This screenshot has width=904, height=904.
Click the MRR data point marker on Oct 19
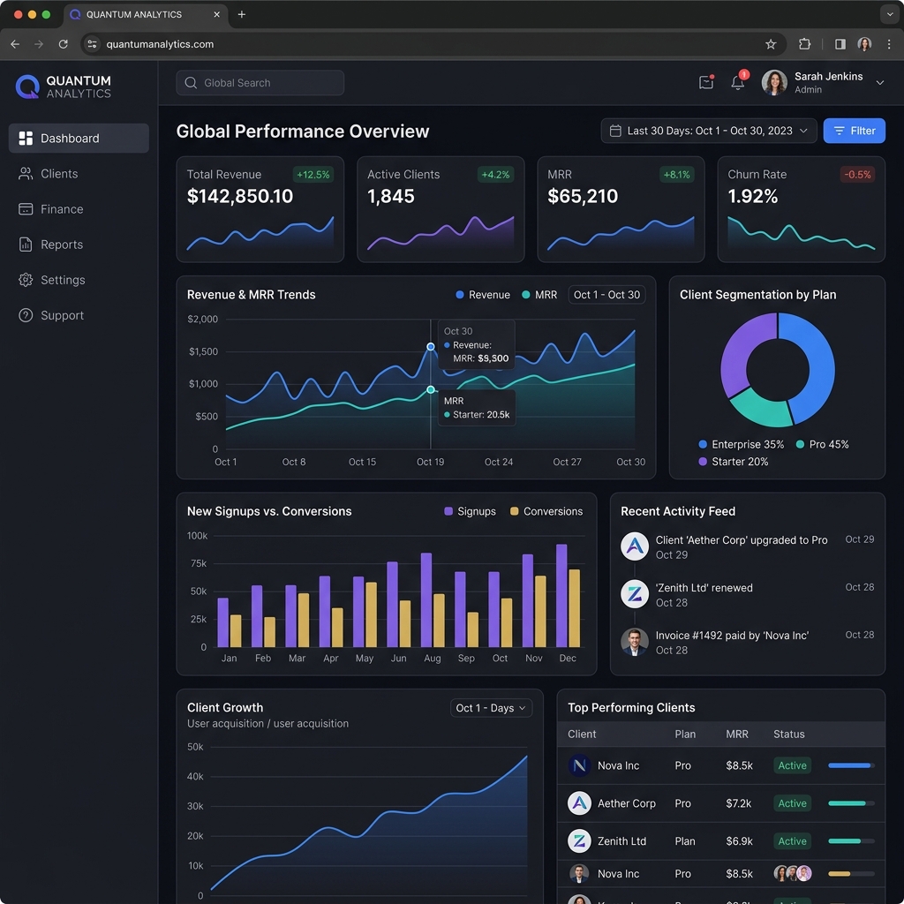tap(431, 389)
